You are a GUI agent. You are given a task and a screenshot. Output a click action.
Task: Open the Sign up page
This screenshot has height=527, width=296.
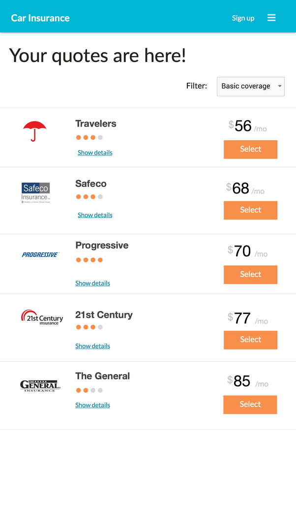(243, 18)
